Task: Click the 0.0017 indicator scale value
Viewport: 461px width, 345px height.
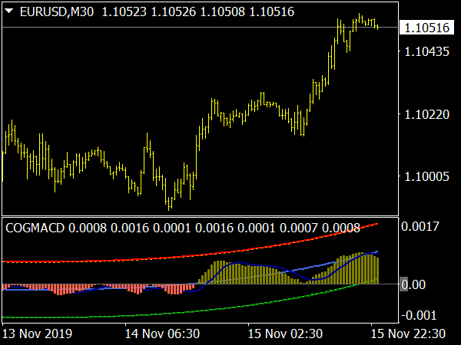Action: click(426, 227)
